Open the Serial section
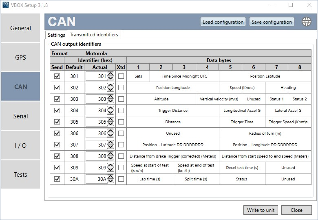 click(20, 116)
